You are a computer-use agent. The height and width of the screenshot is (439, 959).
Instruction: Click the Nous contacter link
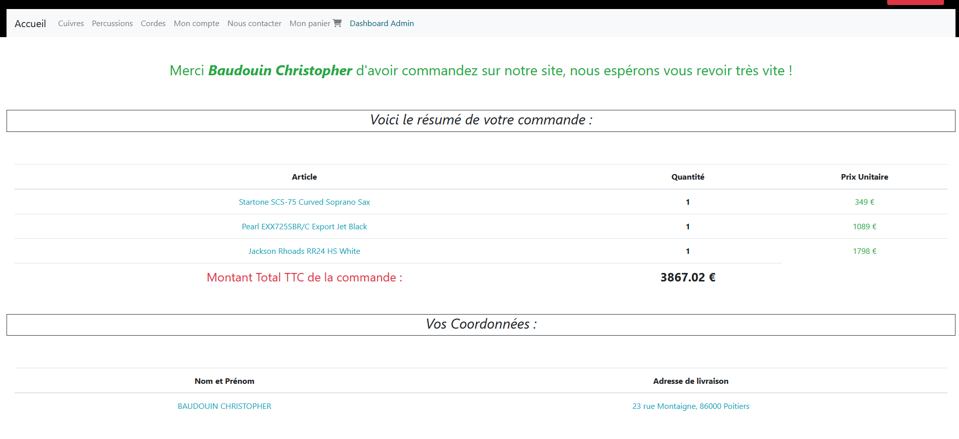(254, 24)
